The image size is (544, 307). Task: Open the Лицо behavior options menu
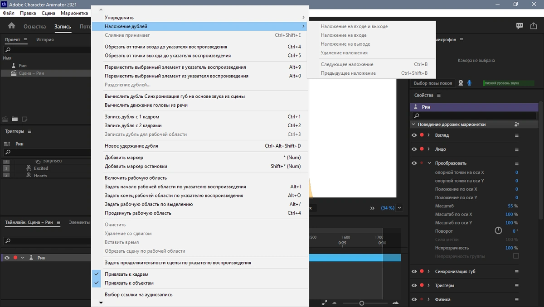point(516,149)
